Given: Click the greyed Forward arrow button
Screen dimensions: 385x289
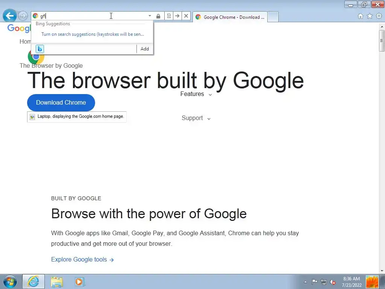Looking at the screenshot, I should pos(23,16).
